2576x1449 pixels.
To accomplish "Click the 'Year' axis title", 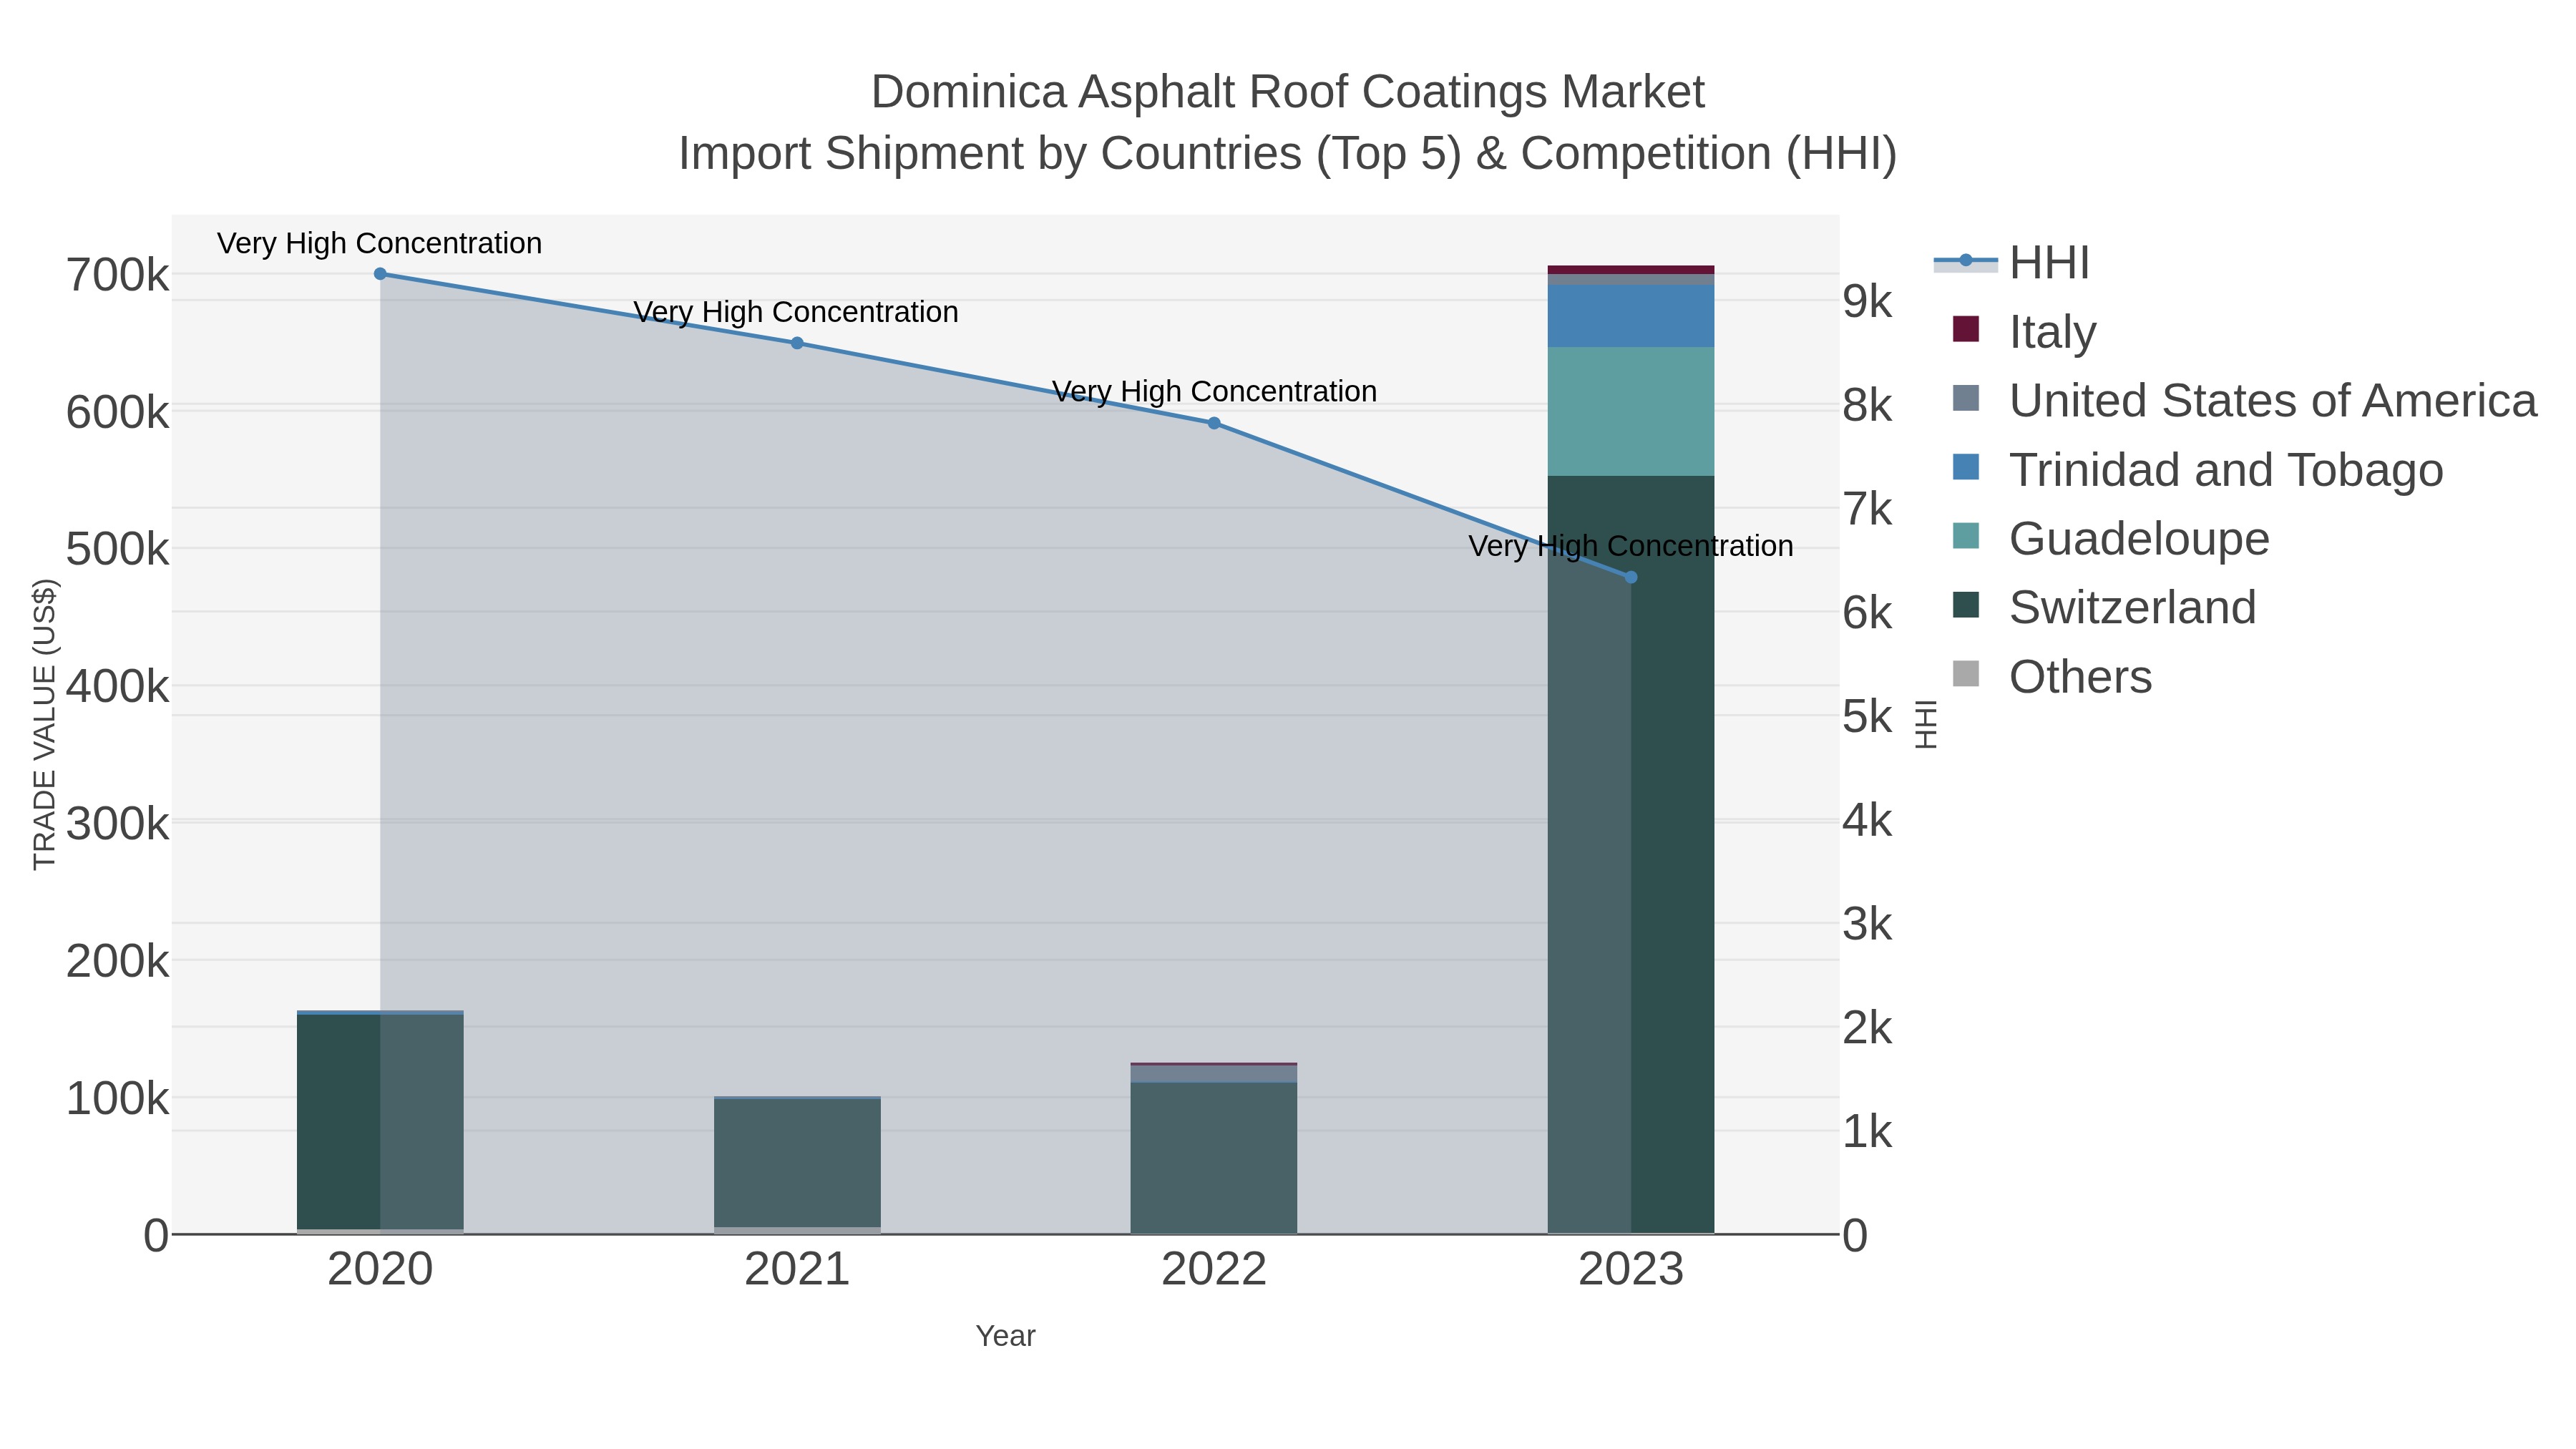I will coord(1005,1336).
